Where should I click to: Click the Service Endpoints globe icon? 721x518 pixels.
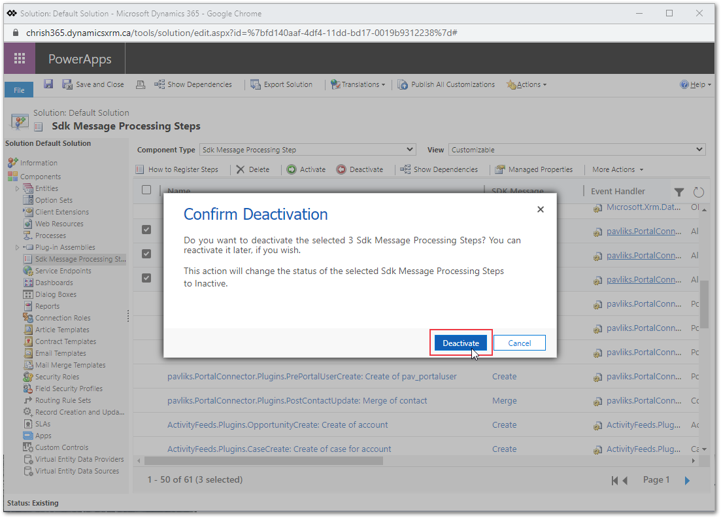28,271
